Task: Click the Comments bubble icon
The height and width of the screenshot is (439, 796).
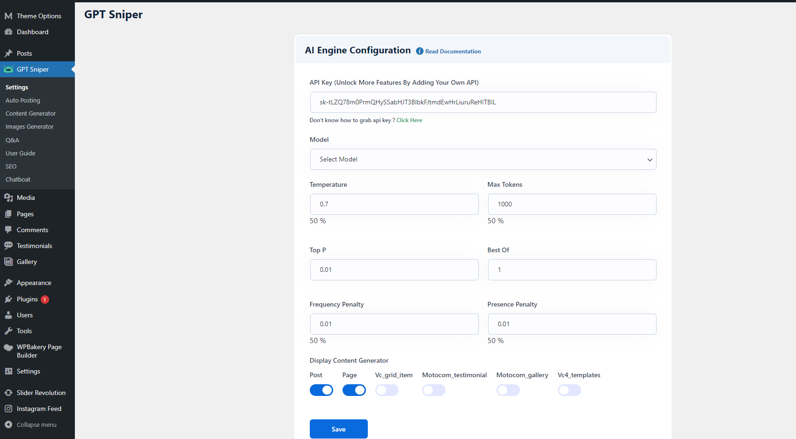Action: pyautogui.click(x=8, y=230)
